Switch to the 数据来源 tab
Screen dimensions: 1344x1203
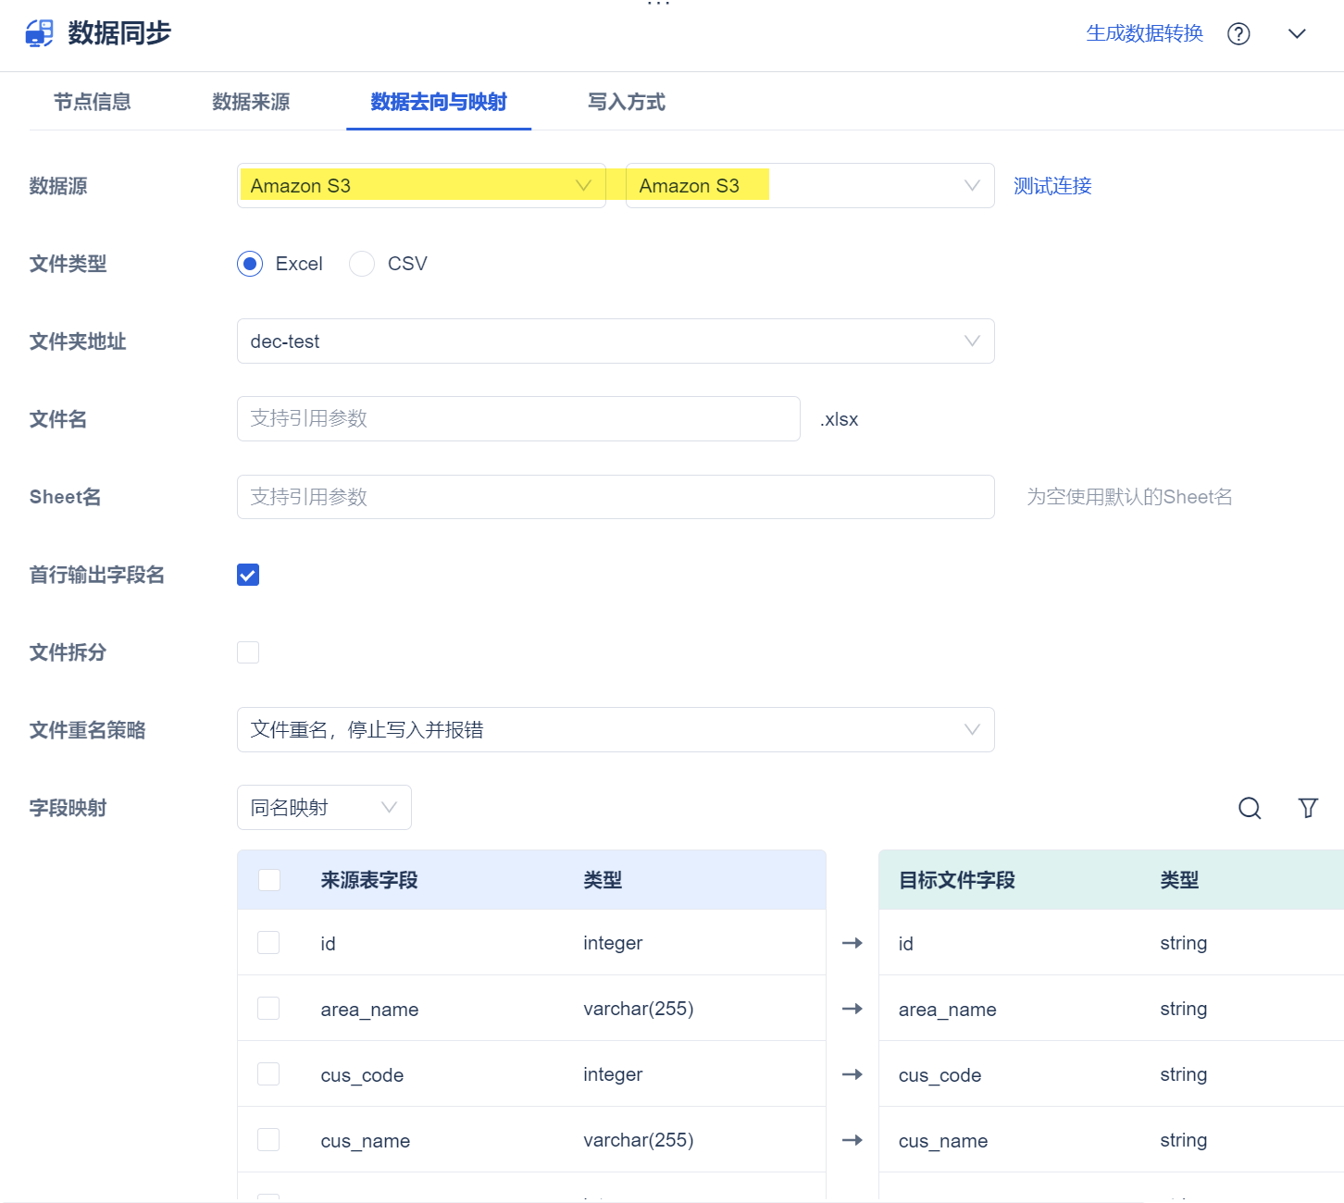pos(251,102)
